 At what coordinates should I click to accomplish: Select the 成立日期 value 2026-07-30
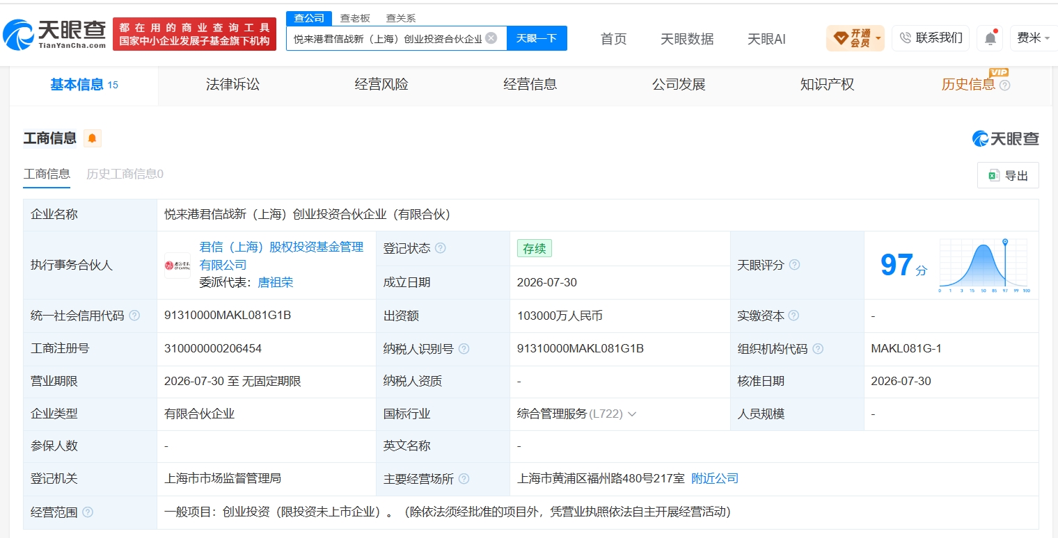(x=547, y=283)
